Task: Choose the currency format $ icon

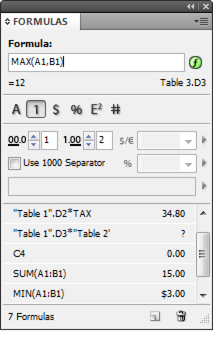Action: 56,109
